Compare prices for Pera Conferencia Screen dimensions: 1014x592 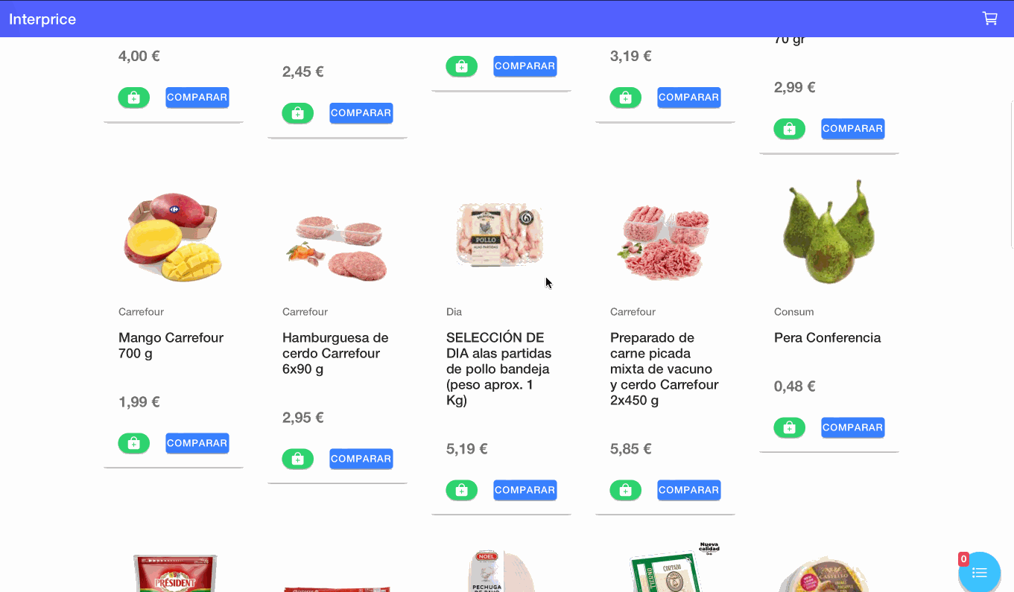[853, 427]
